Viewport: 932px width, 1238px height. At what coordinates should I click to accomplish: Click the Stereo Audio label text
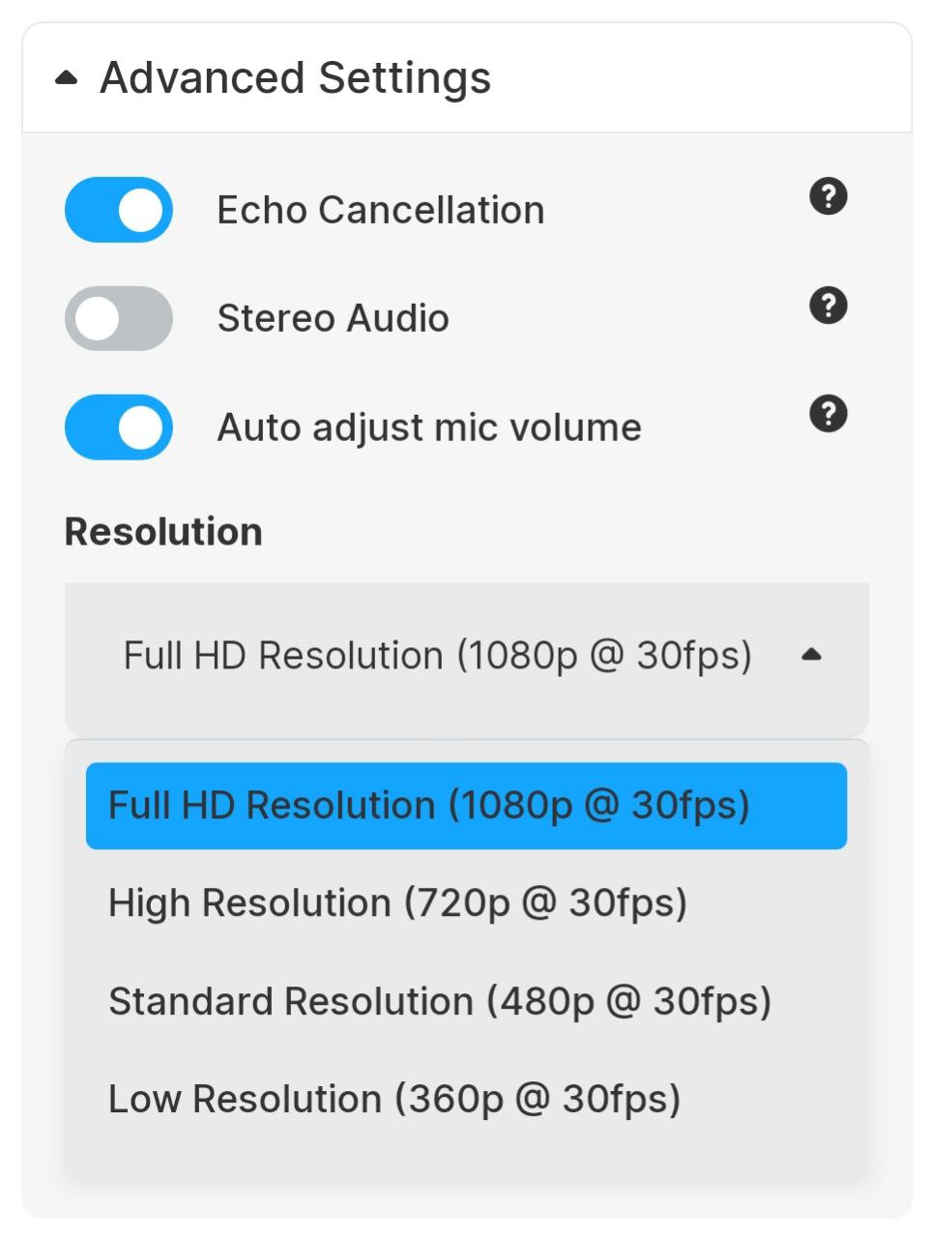[x=333, y=318]
